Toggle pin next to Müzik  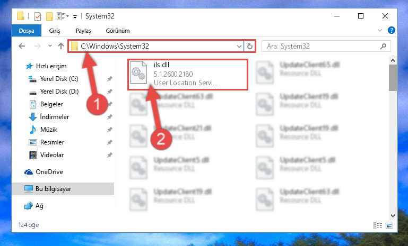(x=109, y=130)
